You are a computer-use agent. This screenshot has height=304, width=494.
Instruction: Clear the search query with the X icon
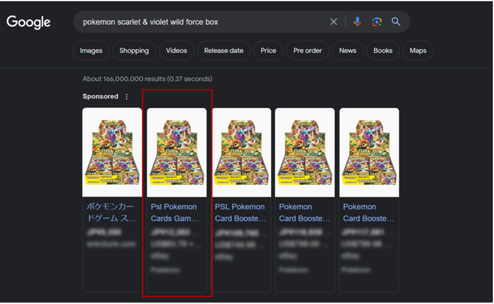[334, 21]
